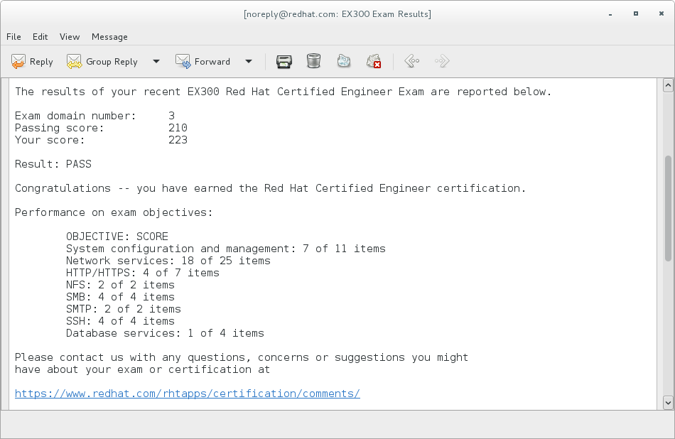Move this message to trash

tap(313, 62)
